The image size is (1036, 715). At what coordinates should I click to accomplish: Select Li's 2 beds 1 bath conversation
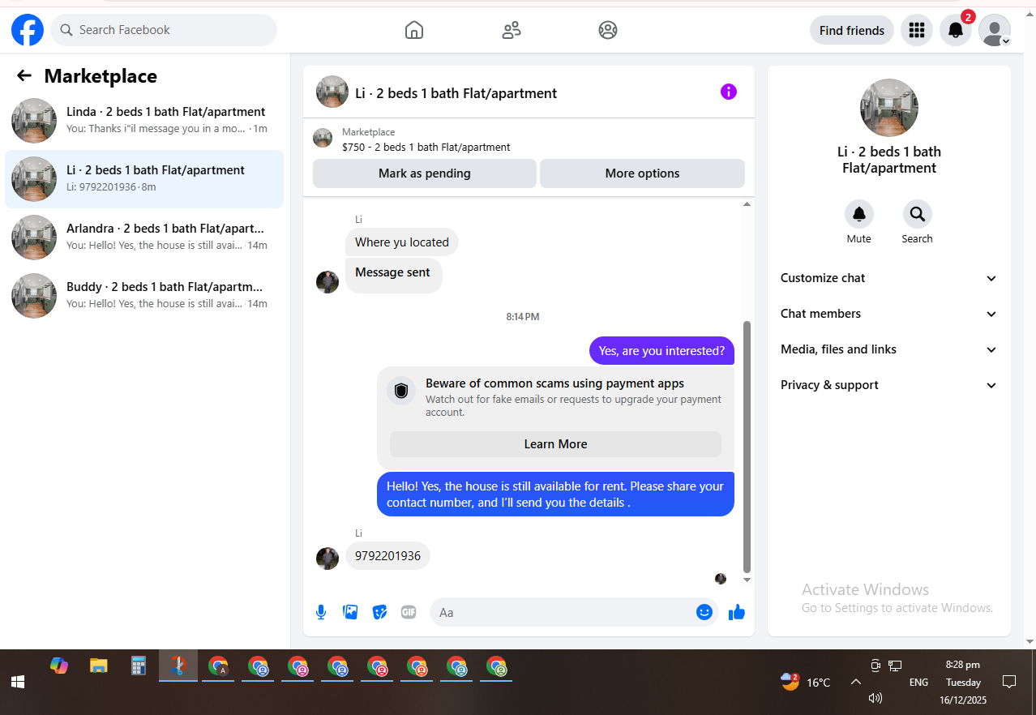[144, 178]
